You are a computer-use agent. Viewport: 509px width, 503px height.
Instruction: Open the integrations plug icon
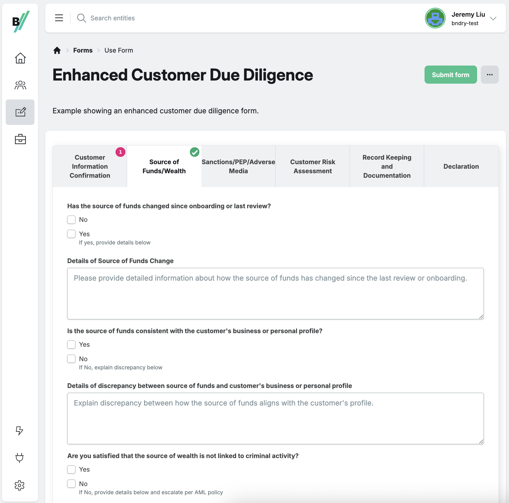point(19,458)
